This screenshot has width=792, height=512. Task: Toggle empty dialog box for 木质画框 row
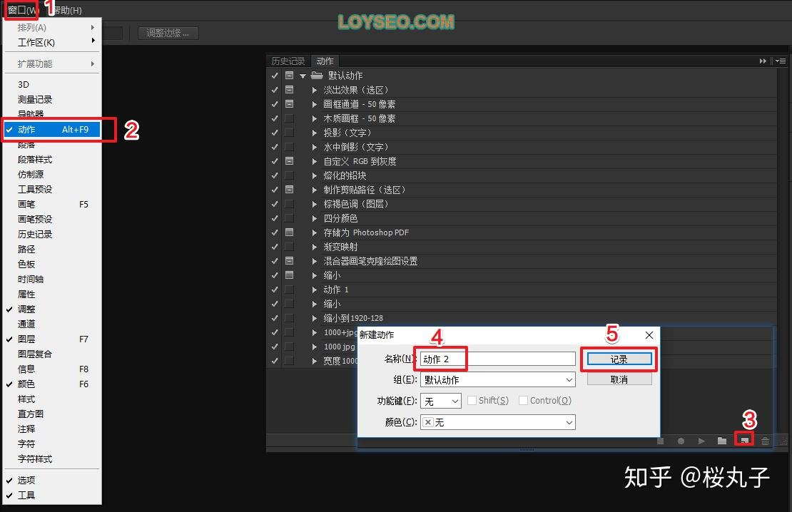pos(290,118)
